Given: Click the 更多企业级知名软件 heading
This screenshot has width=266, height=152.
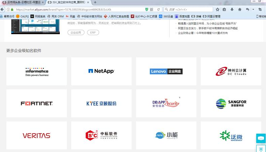Looking at the screenshot, I should point(24,51).
